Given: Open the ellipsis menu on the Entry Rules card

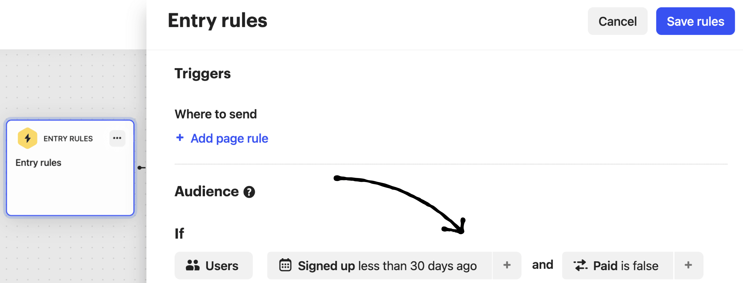Looking at the screenshot, I should (x=117, y=138).
